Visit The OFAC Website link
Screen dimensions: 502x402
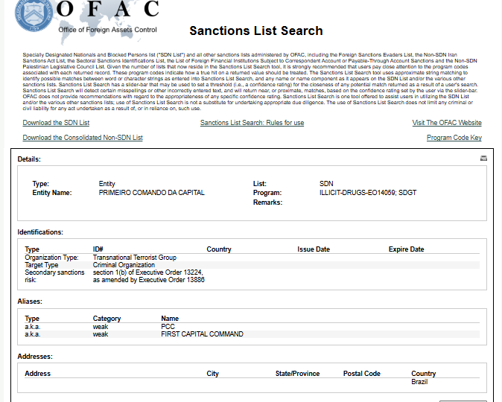point(447,123)
